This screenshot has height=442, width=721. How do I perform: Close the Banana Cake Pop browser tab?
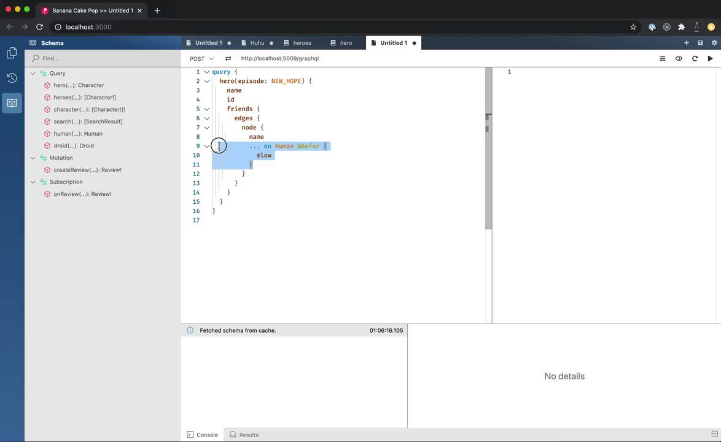point(140,10)
